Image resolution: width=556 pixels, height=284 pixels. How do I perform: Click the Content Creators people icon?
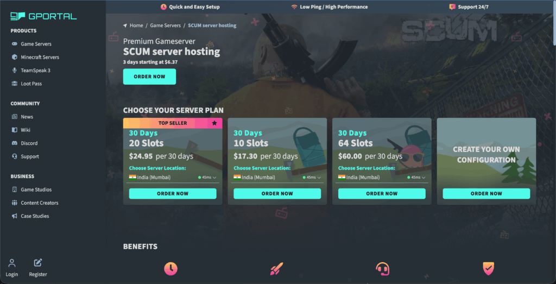[x=14, y=203]
